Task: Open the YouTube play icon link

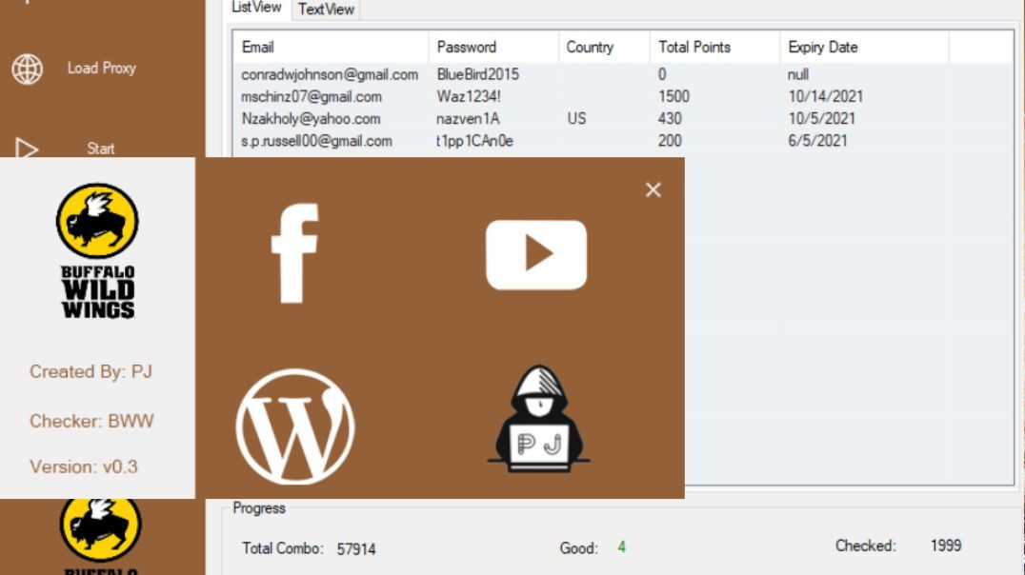Action: (x=535, y=254)
